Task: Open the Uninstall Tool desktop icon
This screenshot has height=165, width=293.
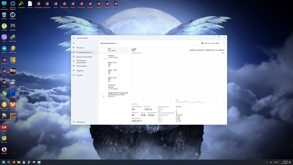Action: [x=4, y=117]
